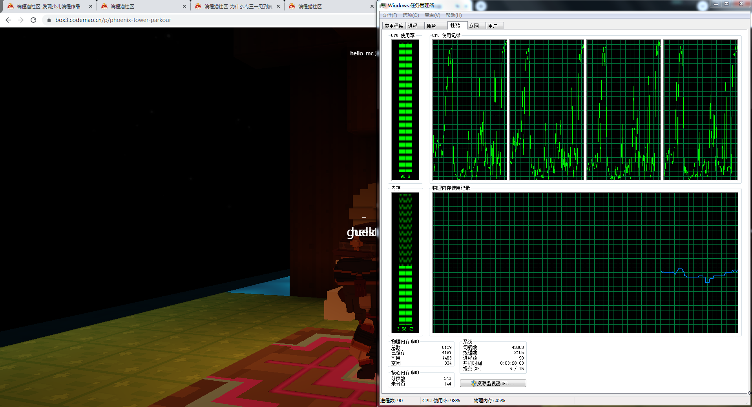Select the 性能 tab
Viewport: 752px width, 407px height.
point(457,26)
